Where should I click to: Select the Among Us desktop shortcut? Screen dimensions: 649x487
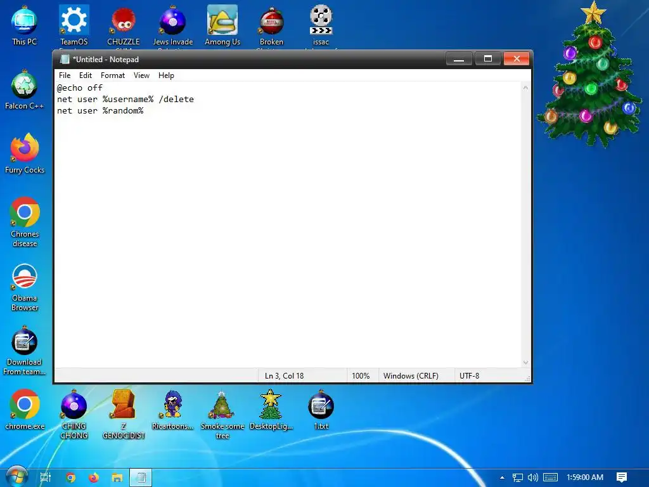click(x=222, y=25)
